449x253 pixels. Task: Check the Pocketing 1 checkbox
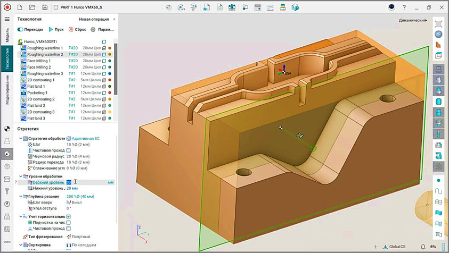pos(104,92)
